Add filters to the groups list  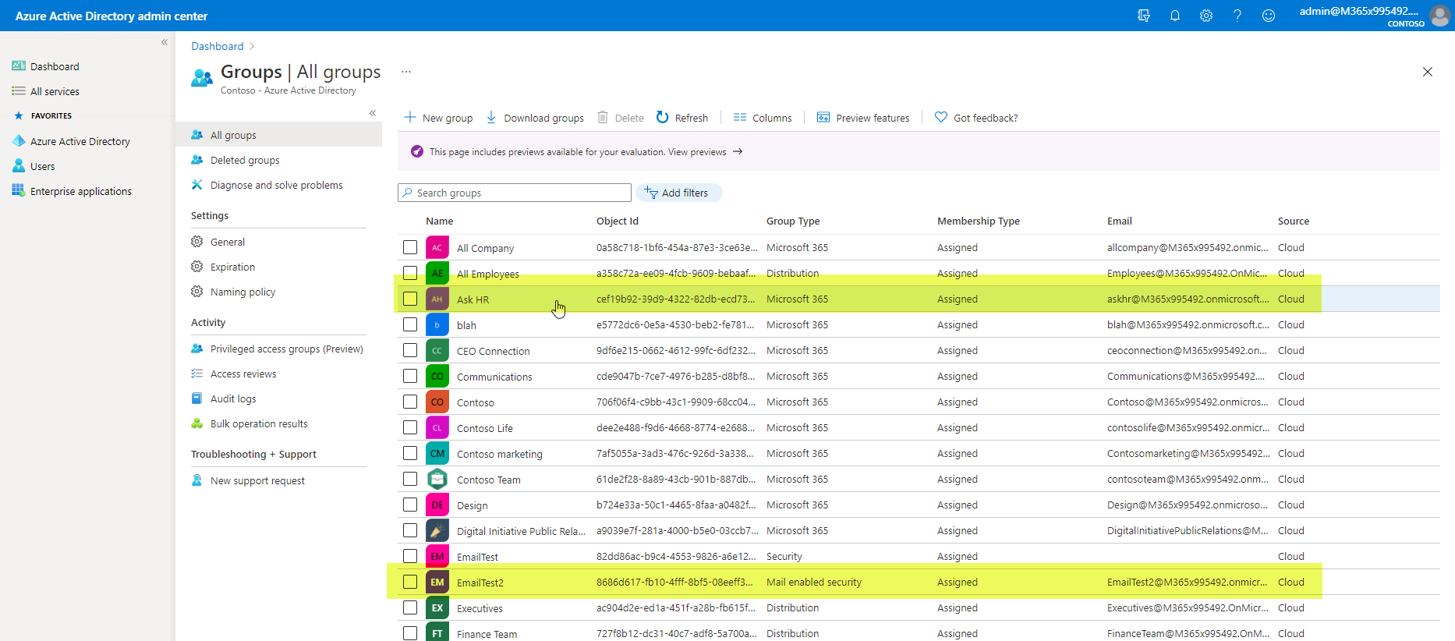(679, 193)
